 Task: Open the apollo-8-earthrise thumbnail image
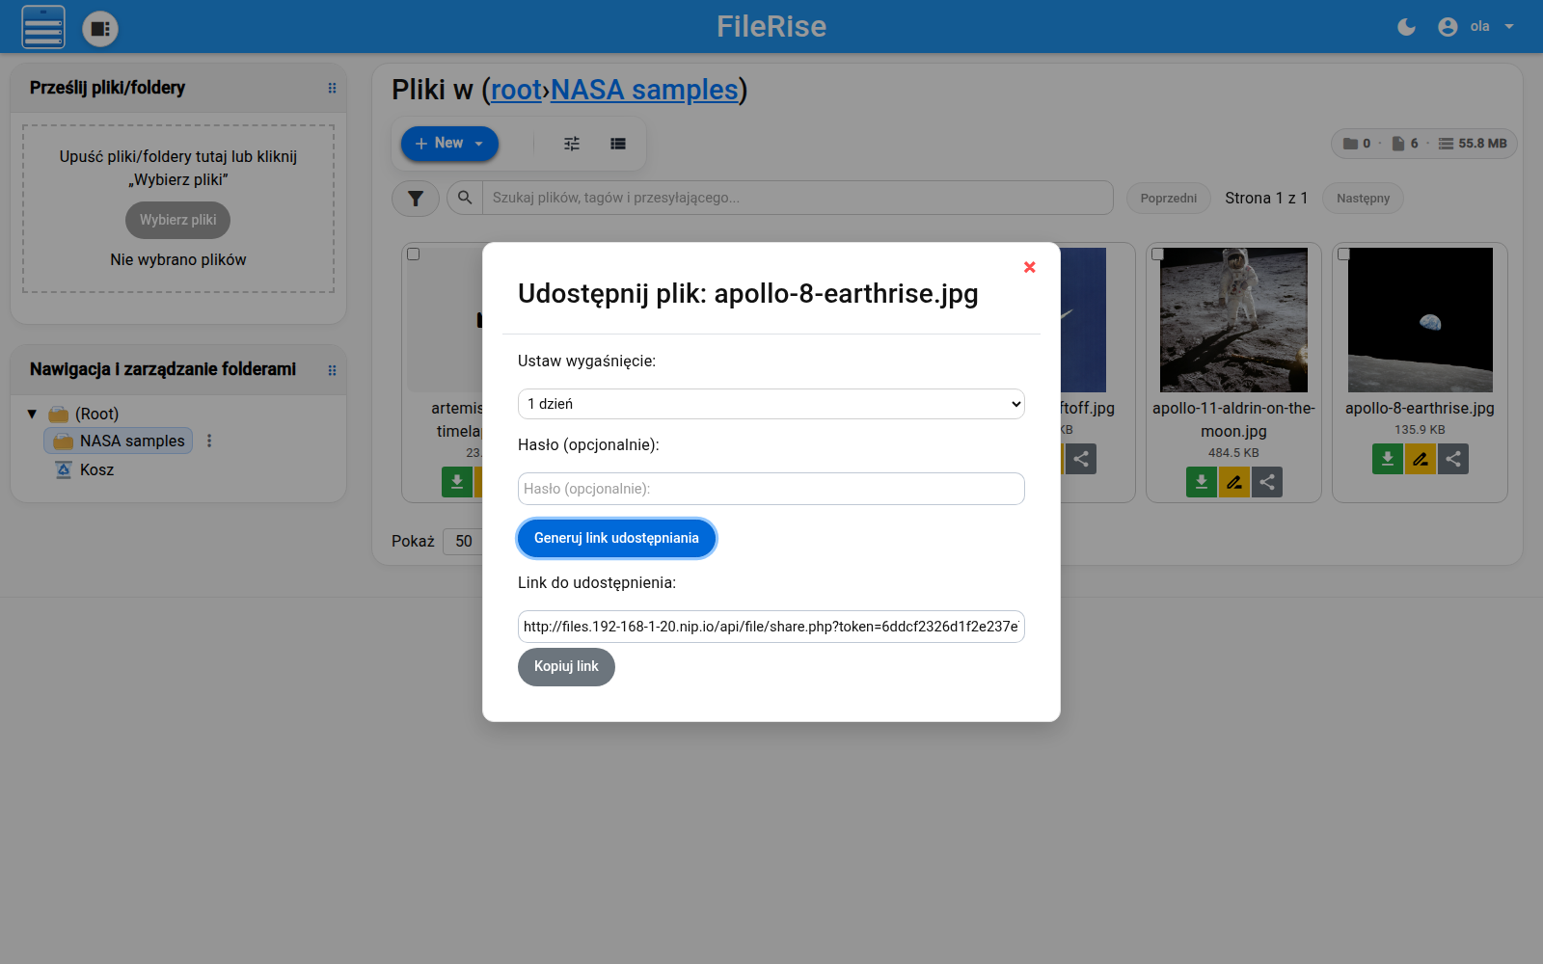[1421, 320]
